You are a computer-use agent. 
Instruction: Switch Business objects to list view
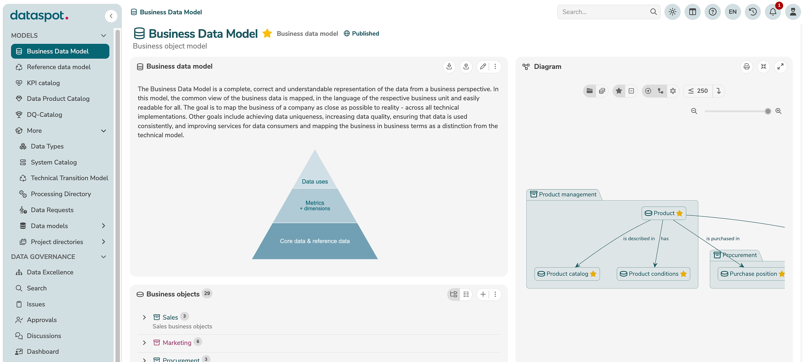click(466, 295)
